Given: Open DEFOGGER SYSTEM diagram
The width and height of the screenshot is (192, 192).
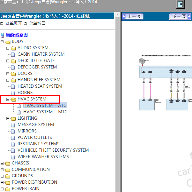Looking at the screenshot, I should (37, 67).
